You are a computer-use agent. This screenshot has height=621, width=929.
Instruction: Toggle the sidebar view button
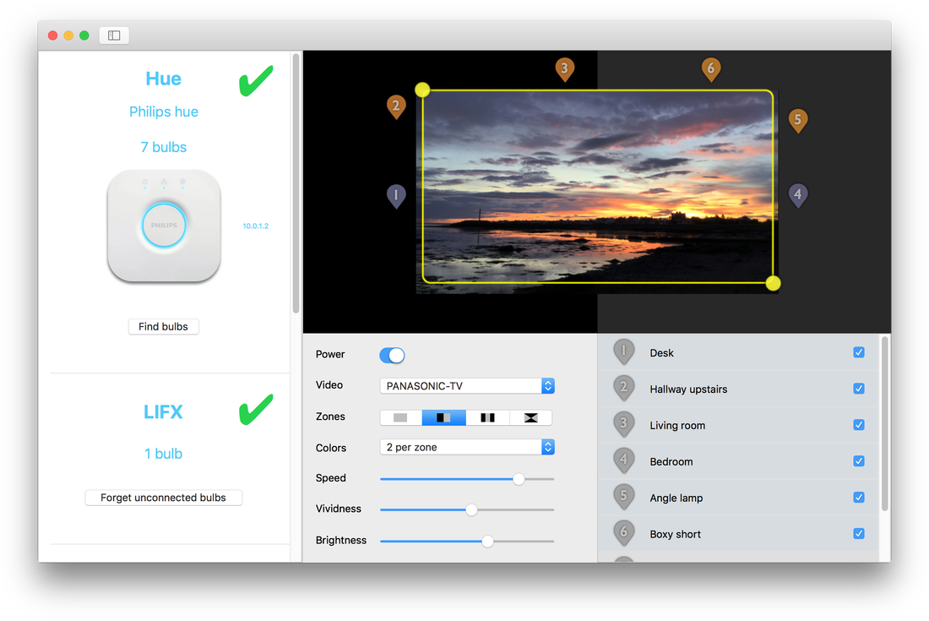click(x=114, y=35)
